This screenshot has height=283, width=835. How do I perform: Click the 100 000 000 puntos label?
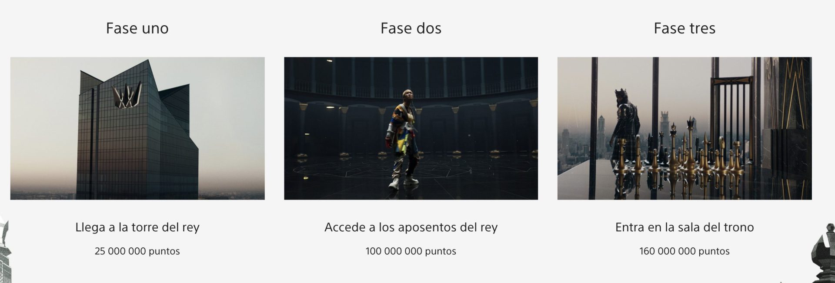411,251
